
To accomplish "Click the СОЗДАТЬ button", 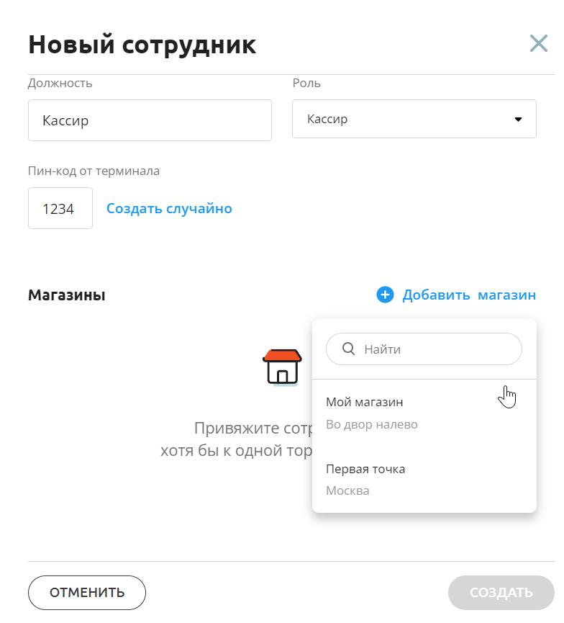I will click(501, 593).
